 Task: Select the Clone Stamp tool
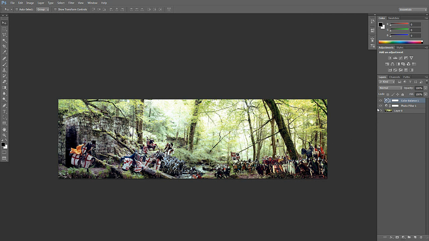pos(4,70)
